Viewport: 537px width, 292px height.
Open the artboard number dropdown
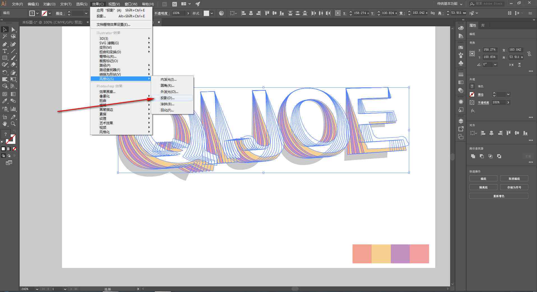click(x=65, y=289)
